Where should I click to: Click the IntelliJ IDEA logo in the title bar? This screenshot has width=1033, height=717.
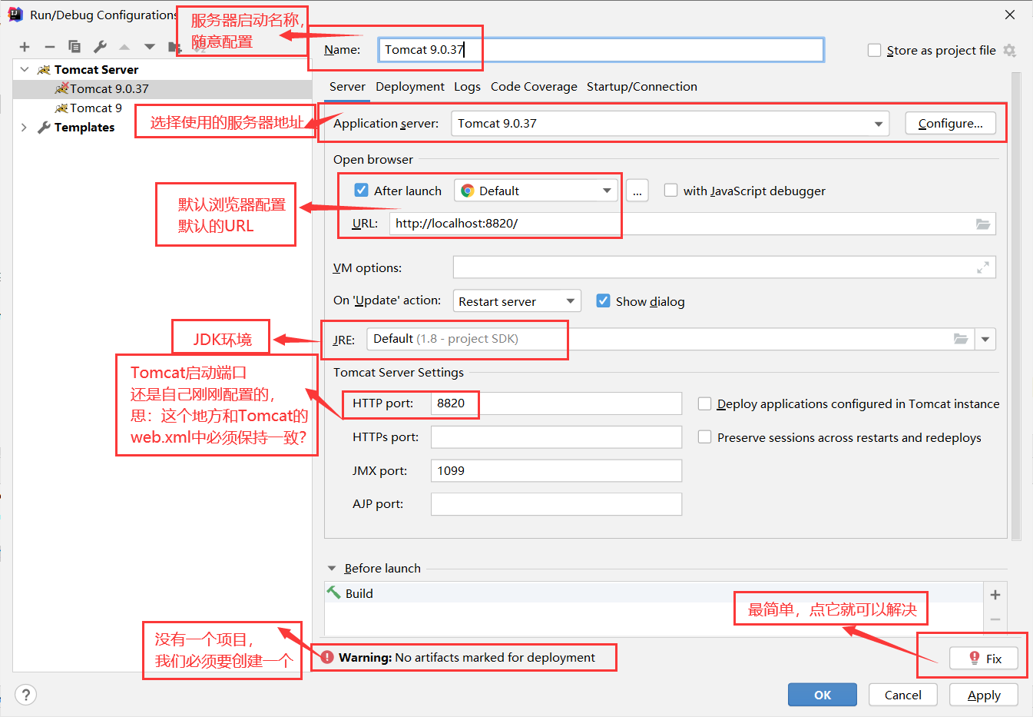point(15,15)
